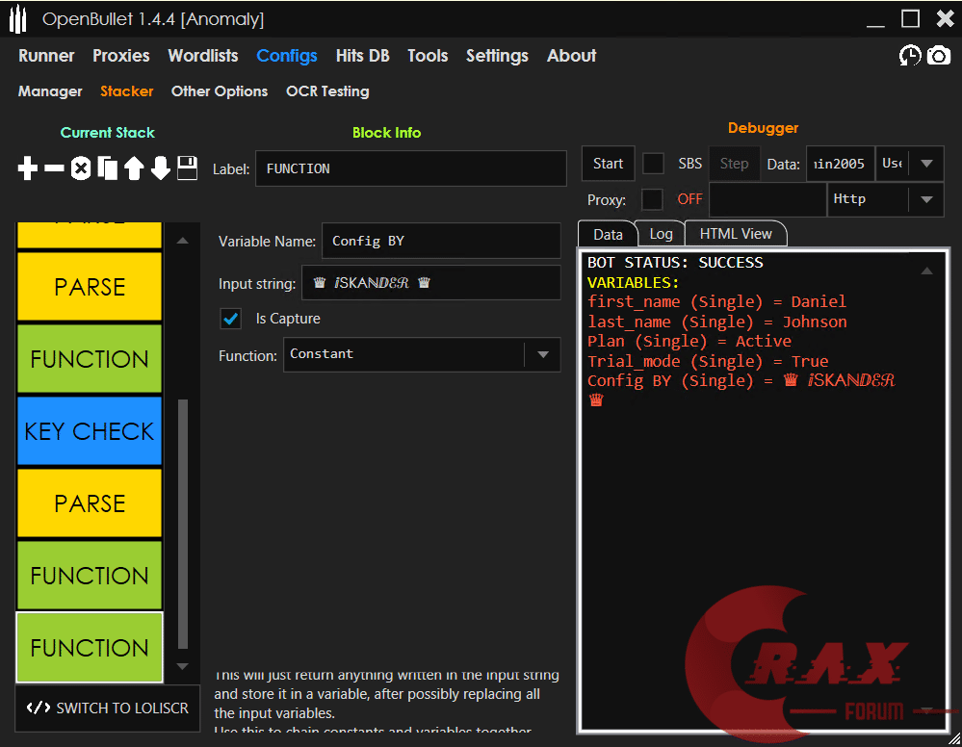Open the Hits DB menu
This screenshot has height=747, width=962.
(x=363, y=56)
